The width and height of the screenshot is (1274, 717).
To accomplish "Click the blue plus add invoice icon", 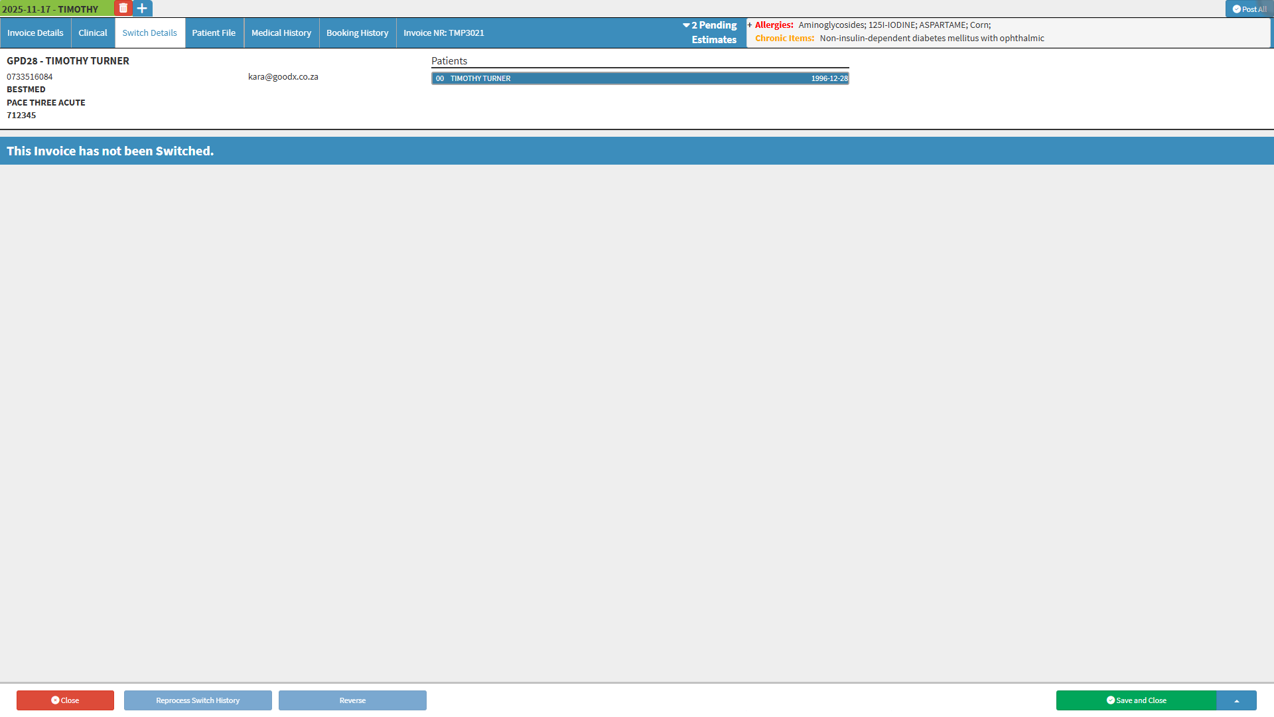I will coord(142,9).
